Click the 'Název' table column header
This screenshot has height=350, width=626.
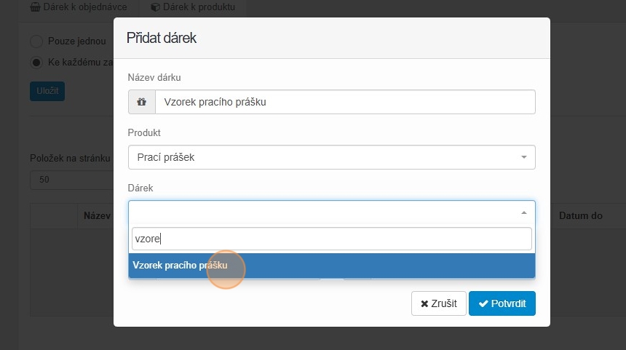tap(96, 216)
